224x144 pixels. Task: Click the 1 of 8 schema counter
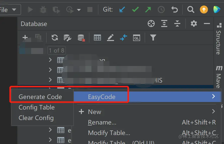coord(57,50)
